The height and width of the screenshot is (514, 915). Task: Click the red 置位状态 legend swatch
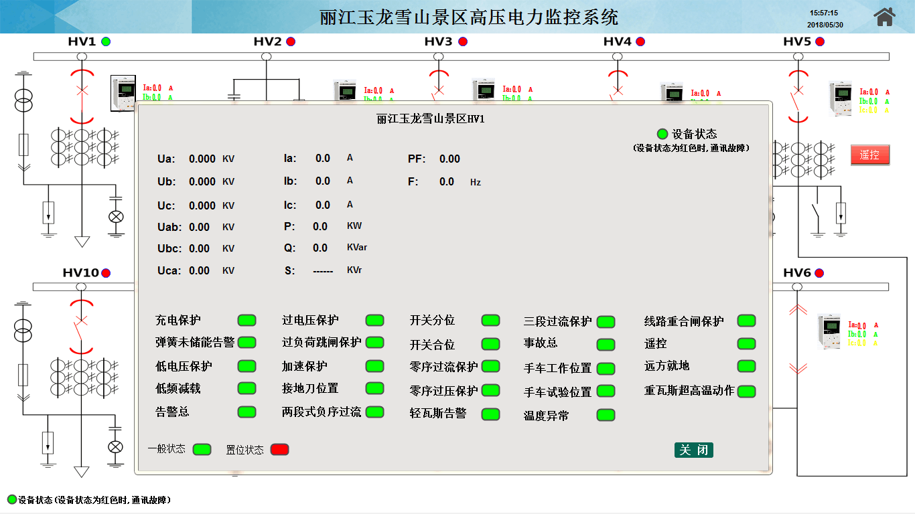[x=279, y=449]
